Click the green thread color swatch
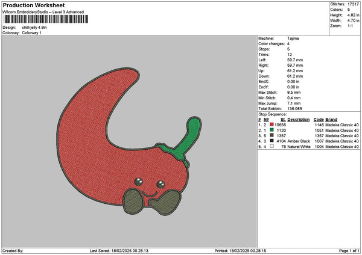This screenshot has width=362, height=255. click(271, 130)
